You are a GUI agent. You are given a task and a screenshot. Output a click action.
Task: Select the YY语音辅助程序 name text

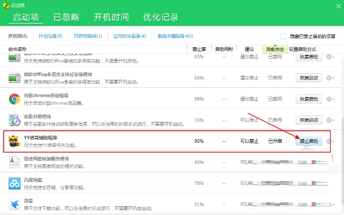pos(40,138)
